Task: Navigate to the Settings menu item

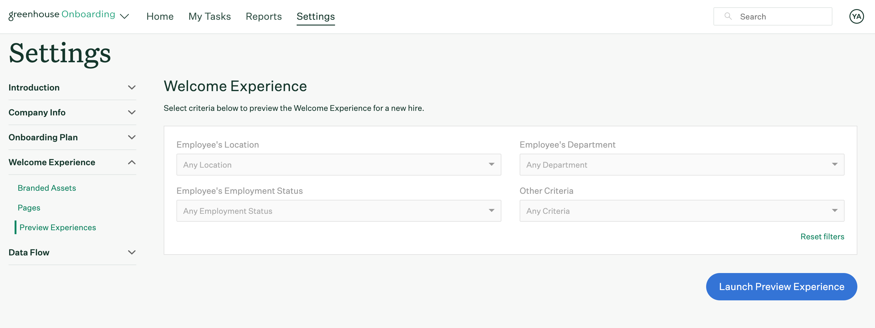Action: click(x=315, y=16)
